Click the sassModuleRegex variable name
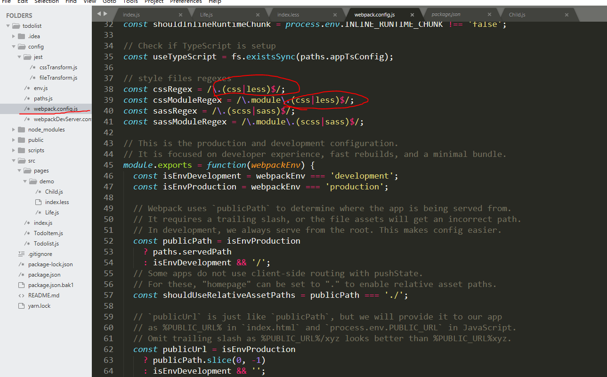The width and height of the screenshot is (607, 377). pos(190,122)
